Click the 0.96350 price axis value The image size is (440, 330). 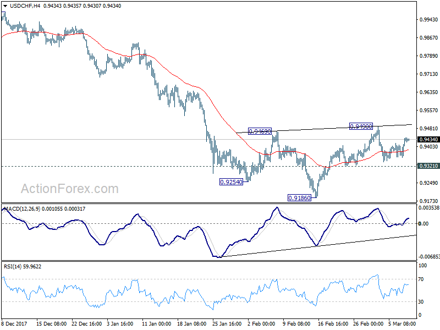pos(428,92)
